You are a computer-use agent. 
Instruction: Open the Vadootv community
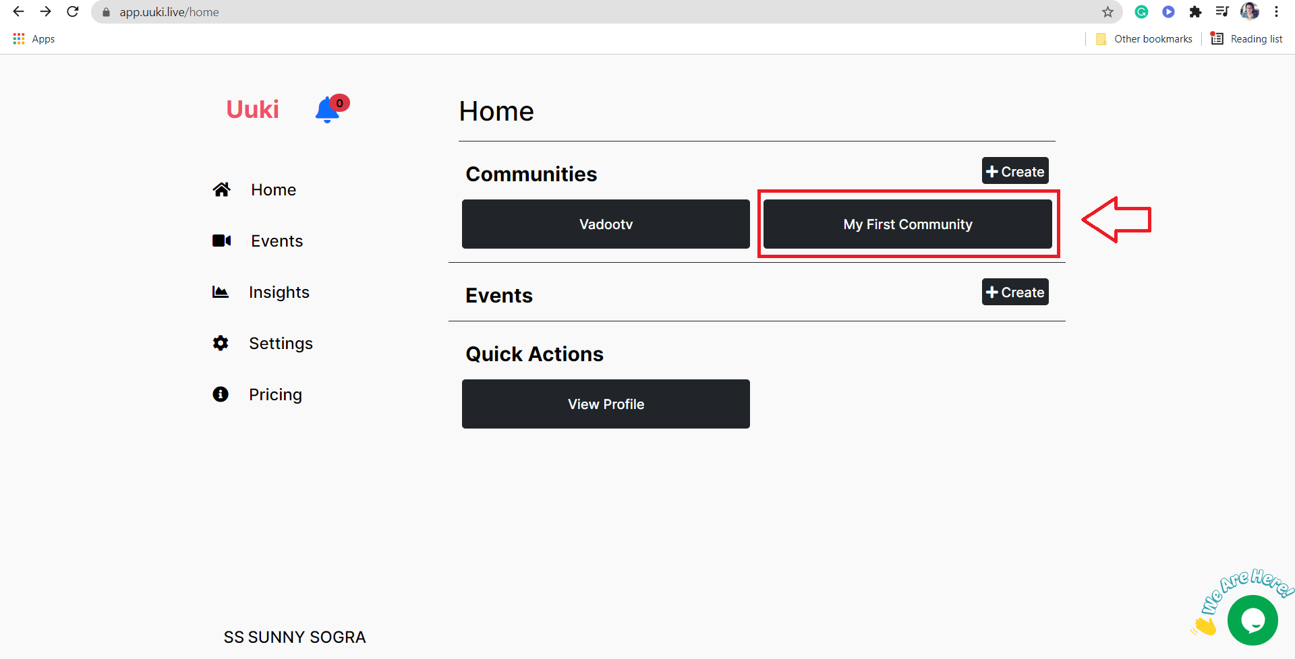click(606, 224)
